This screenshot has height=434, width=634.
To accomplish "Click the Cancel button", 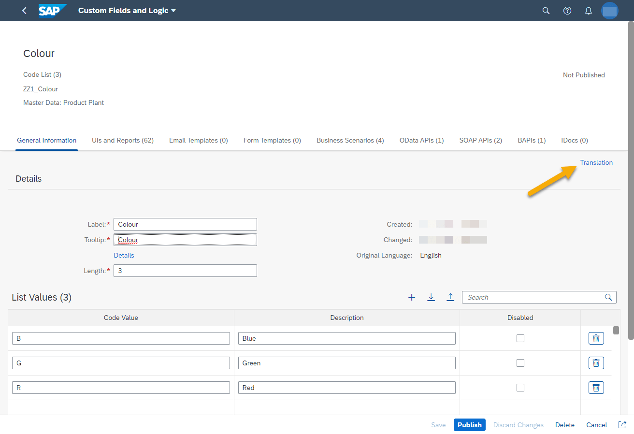I will [x=597, y=425].
